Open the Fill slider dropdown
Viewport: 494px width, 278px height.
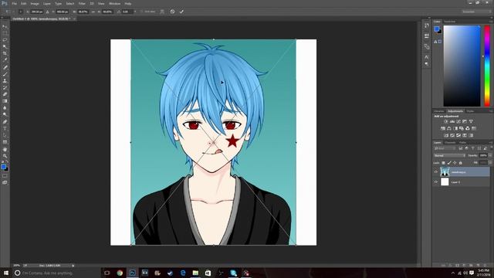(489, 163)
